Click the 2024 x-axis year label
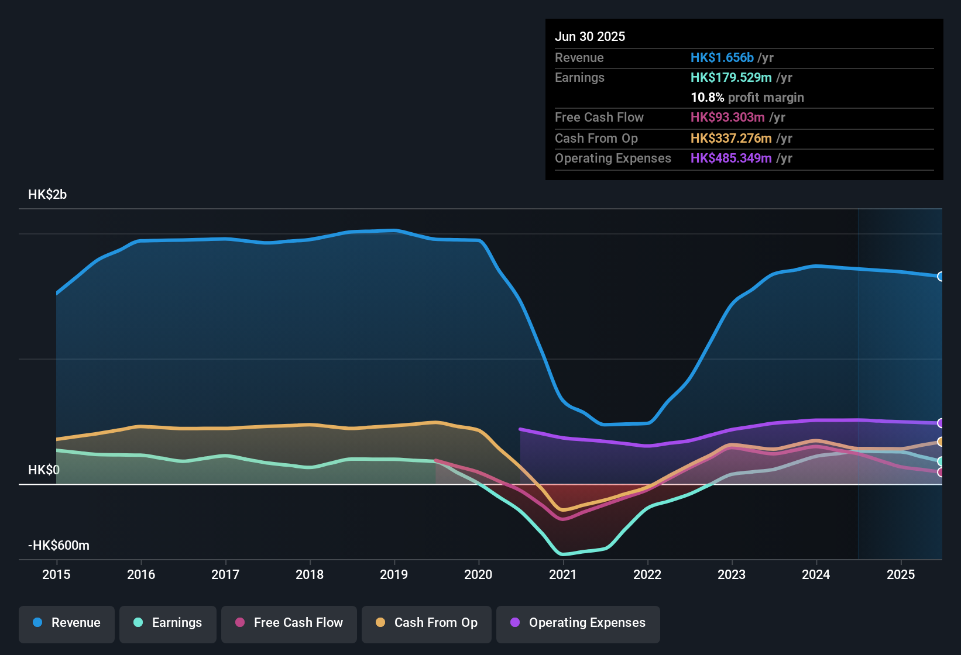 click(816, 575)
